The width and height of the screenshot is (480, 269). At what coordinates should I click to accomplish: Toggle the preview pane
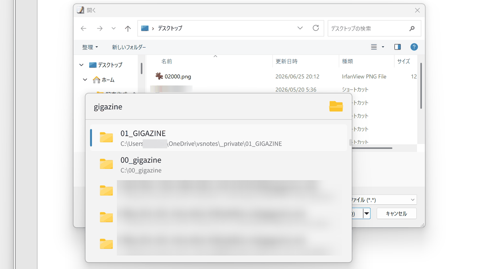[x=397, y=47]
